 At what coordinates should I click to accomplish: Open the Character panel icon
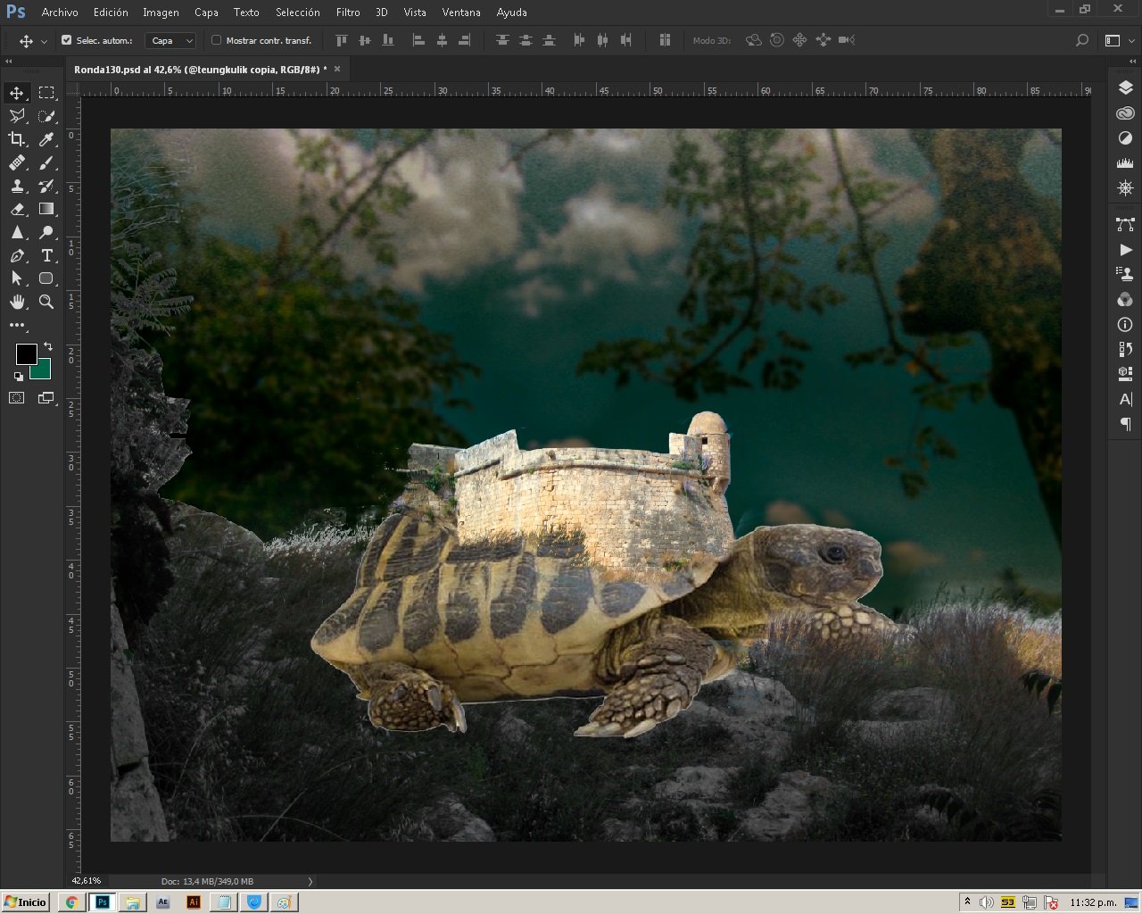pos(1125,399)
